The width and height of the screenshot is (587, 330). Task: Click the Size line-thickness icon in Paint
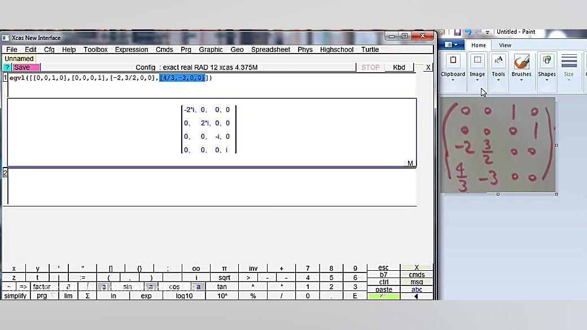569,60
